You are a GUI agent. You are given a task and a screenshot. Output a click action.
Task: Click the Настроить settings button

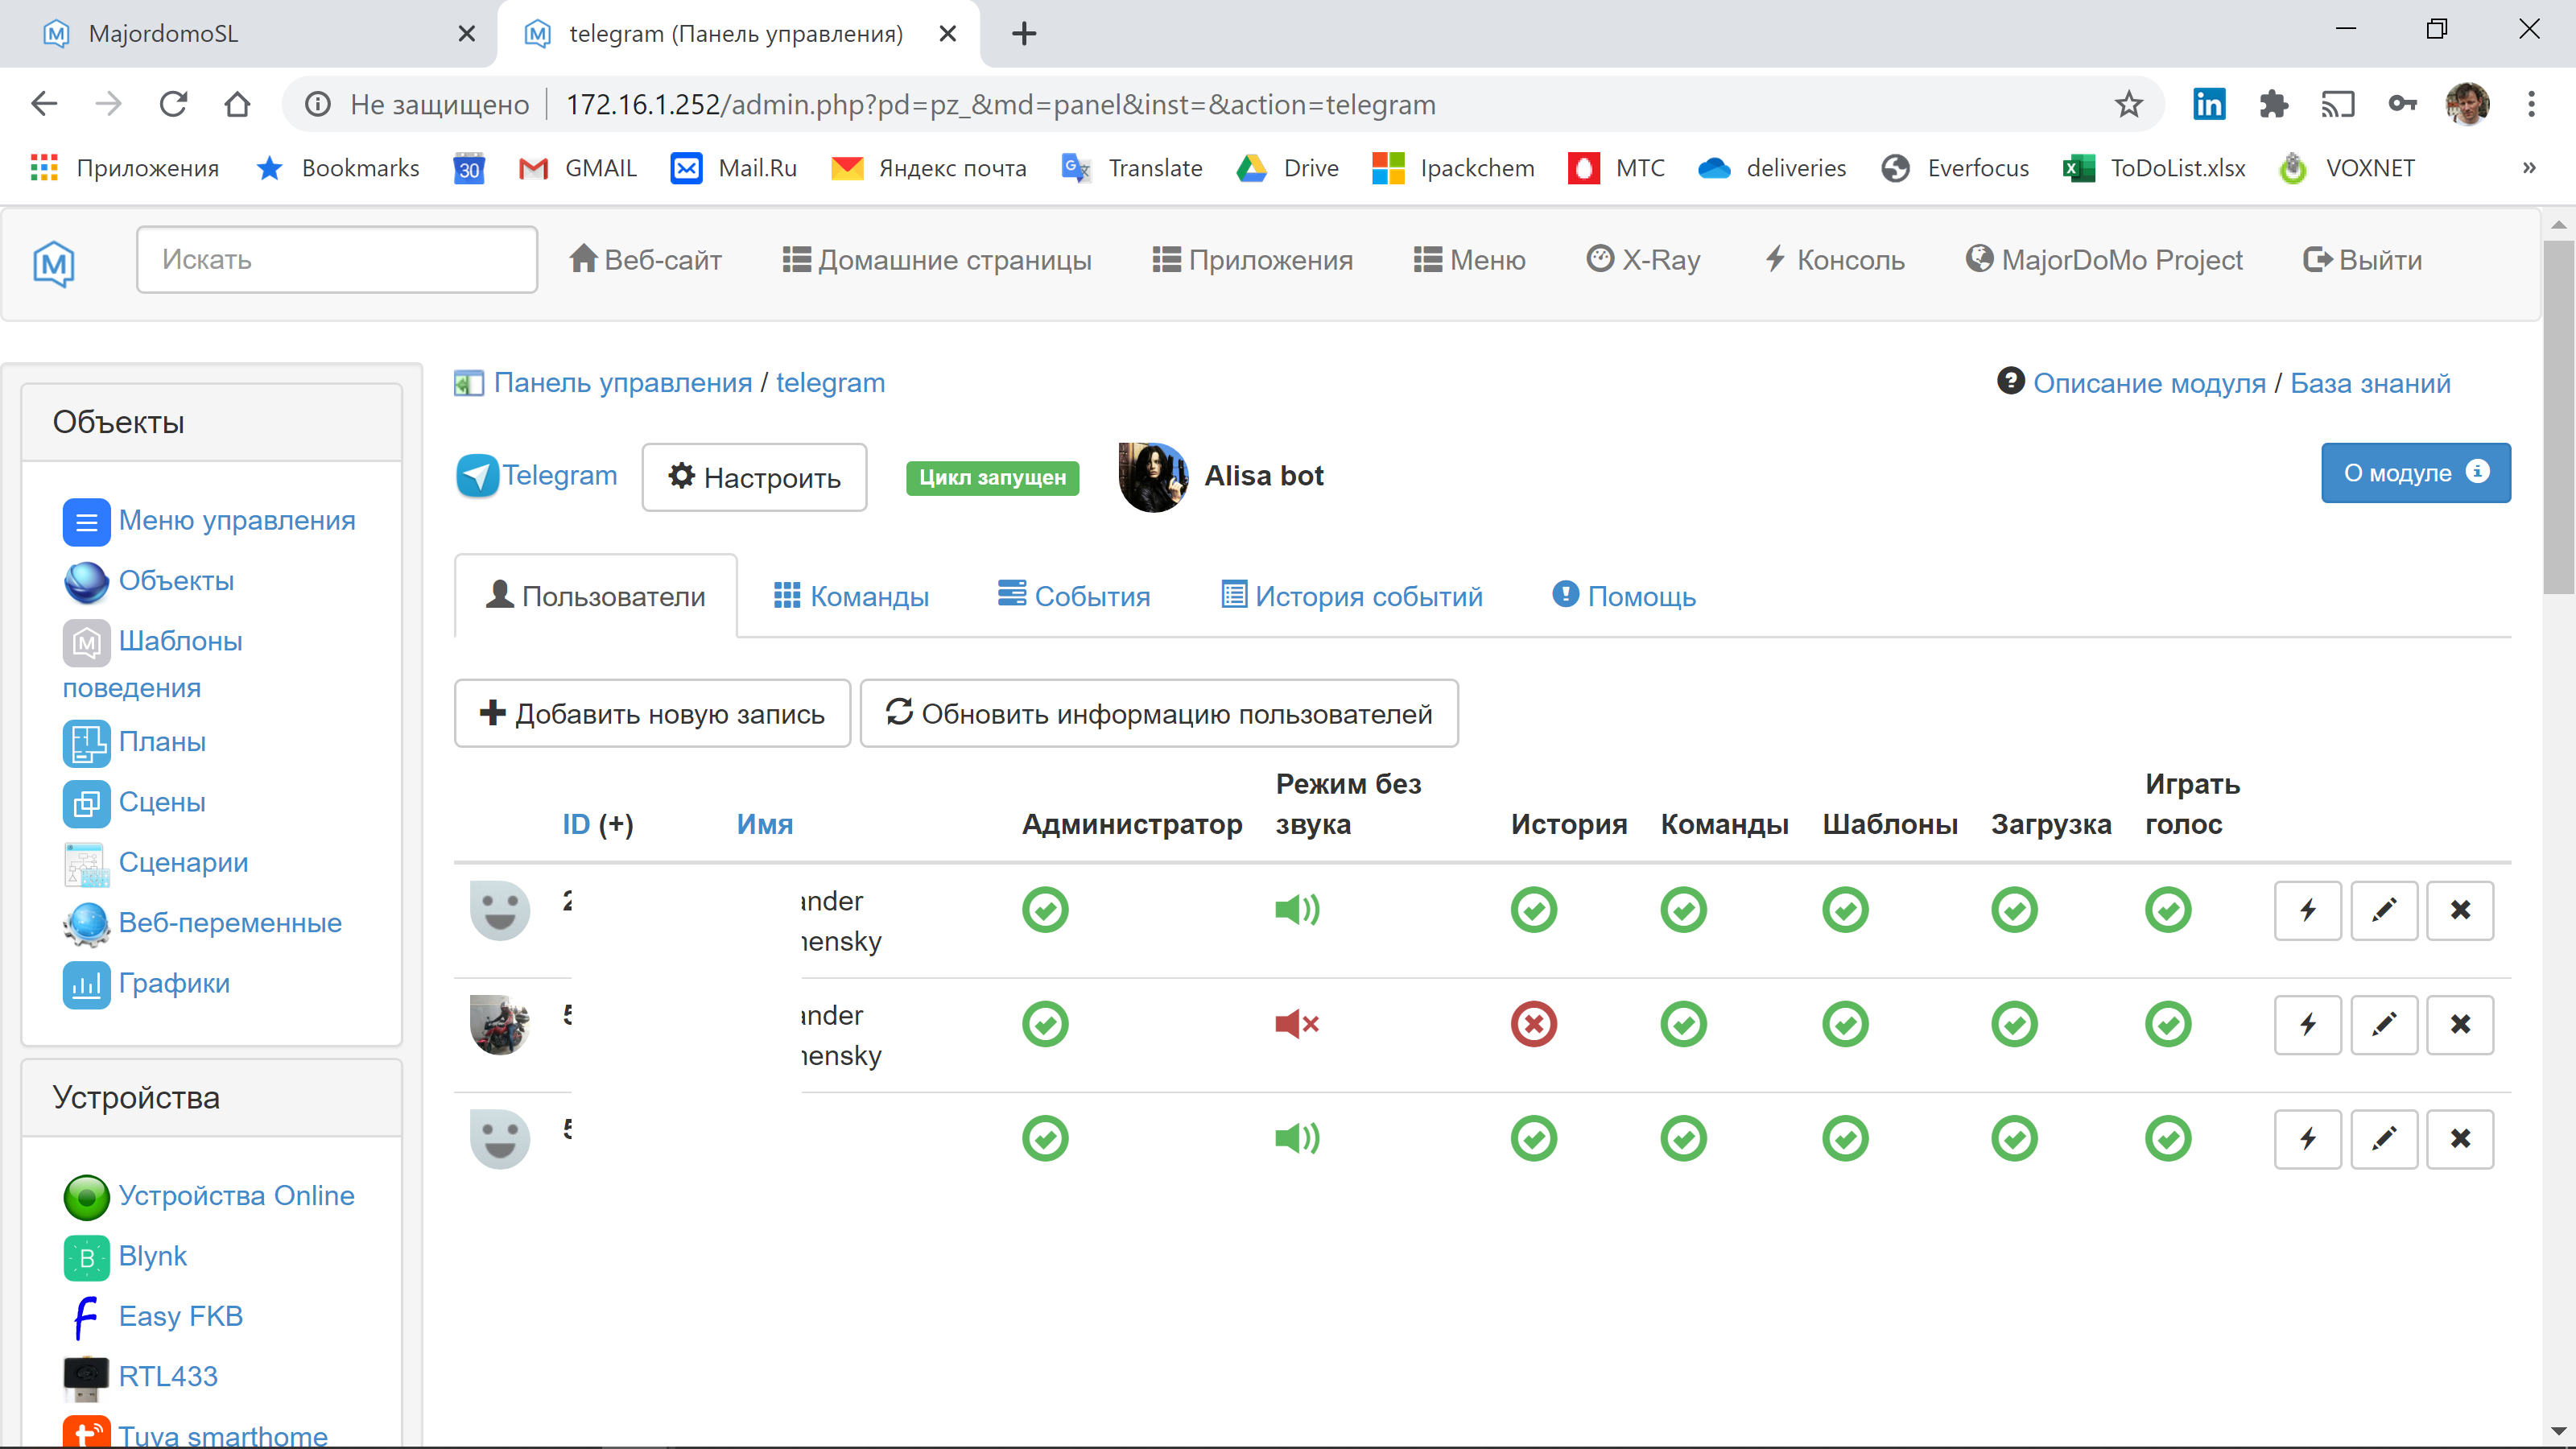(754, 477)
